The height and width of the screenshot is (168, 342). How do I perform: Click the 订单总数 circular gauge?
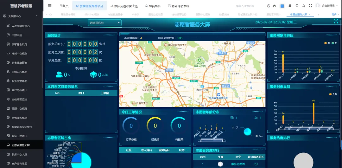[131, 126]
